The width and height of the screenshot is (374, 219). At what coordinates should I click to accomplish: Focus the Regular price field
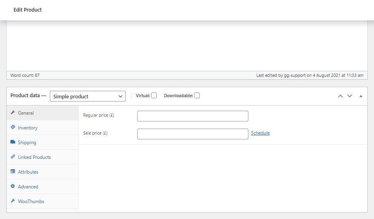(193, 116)
